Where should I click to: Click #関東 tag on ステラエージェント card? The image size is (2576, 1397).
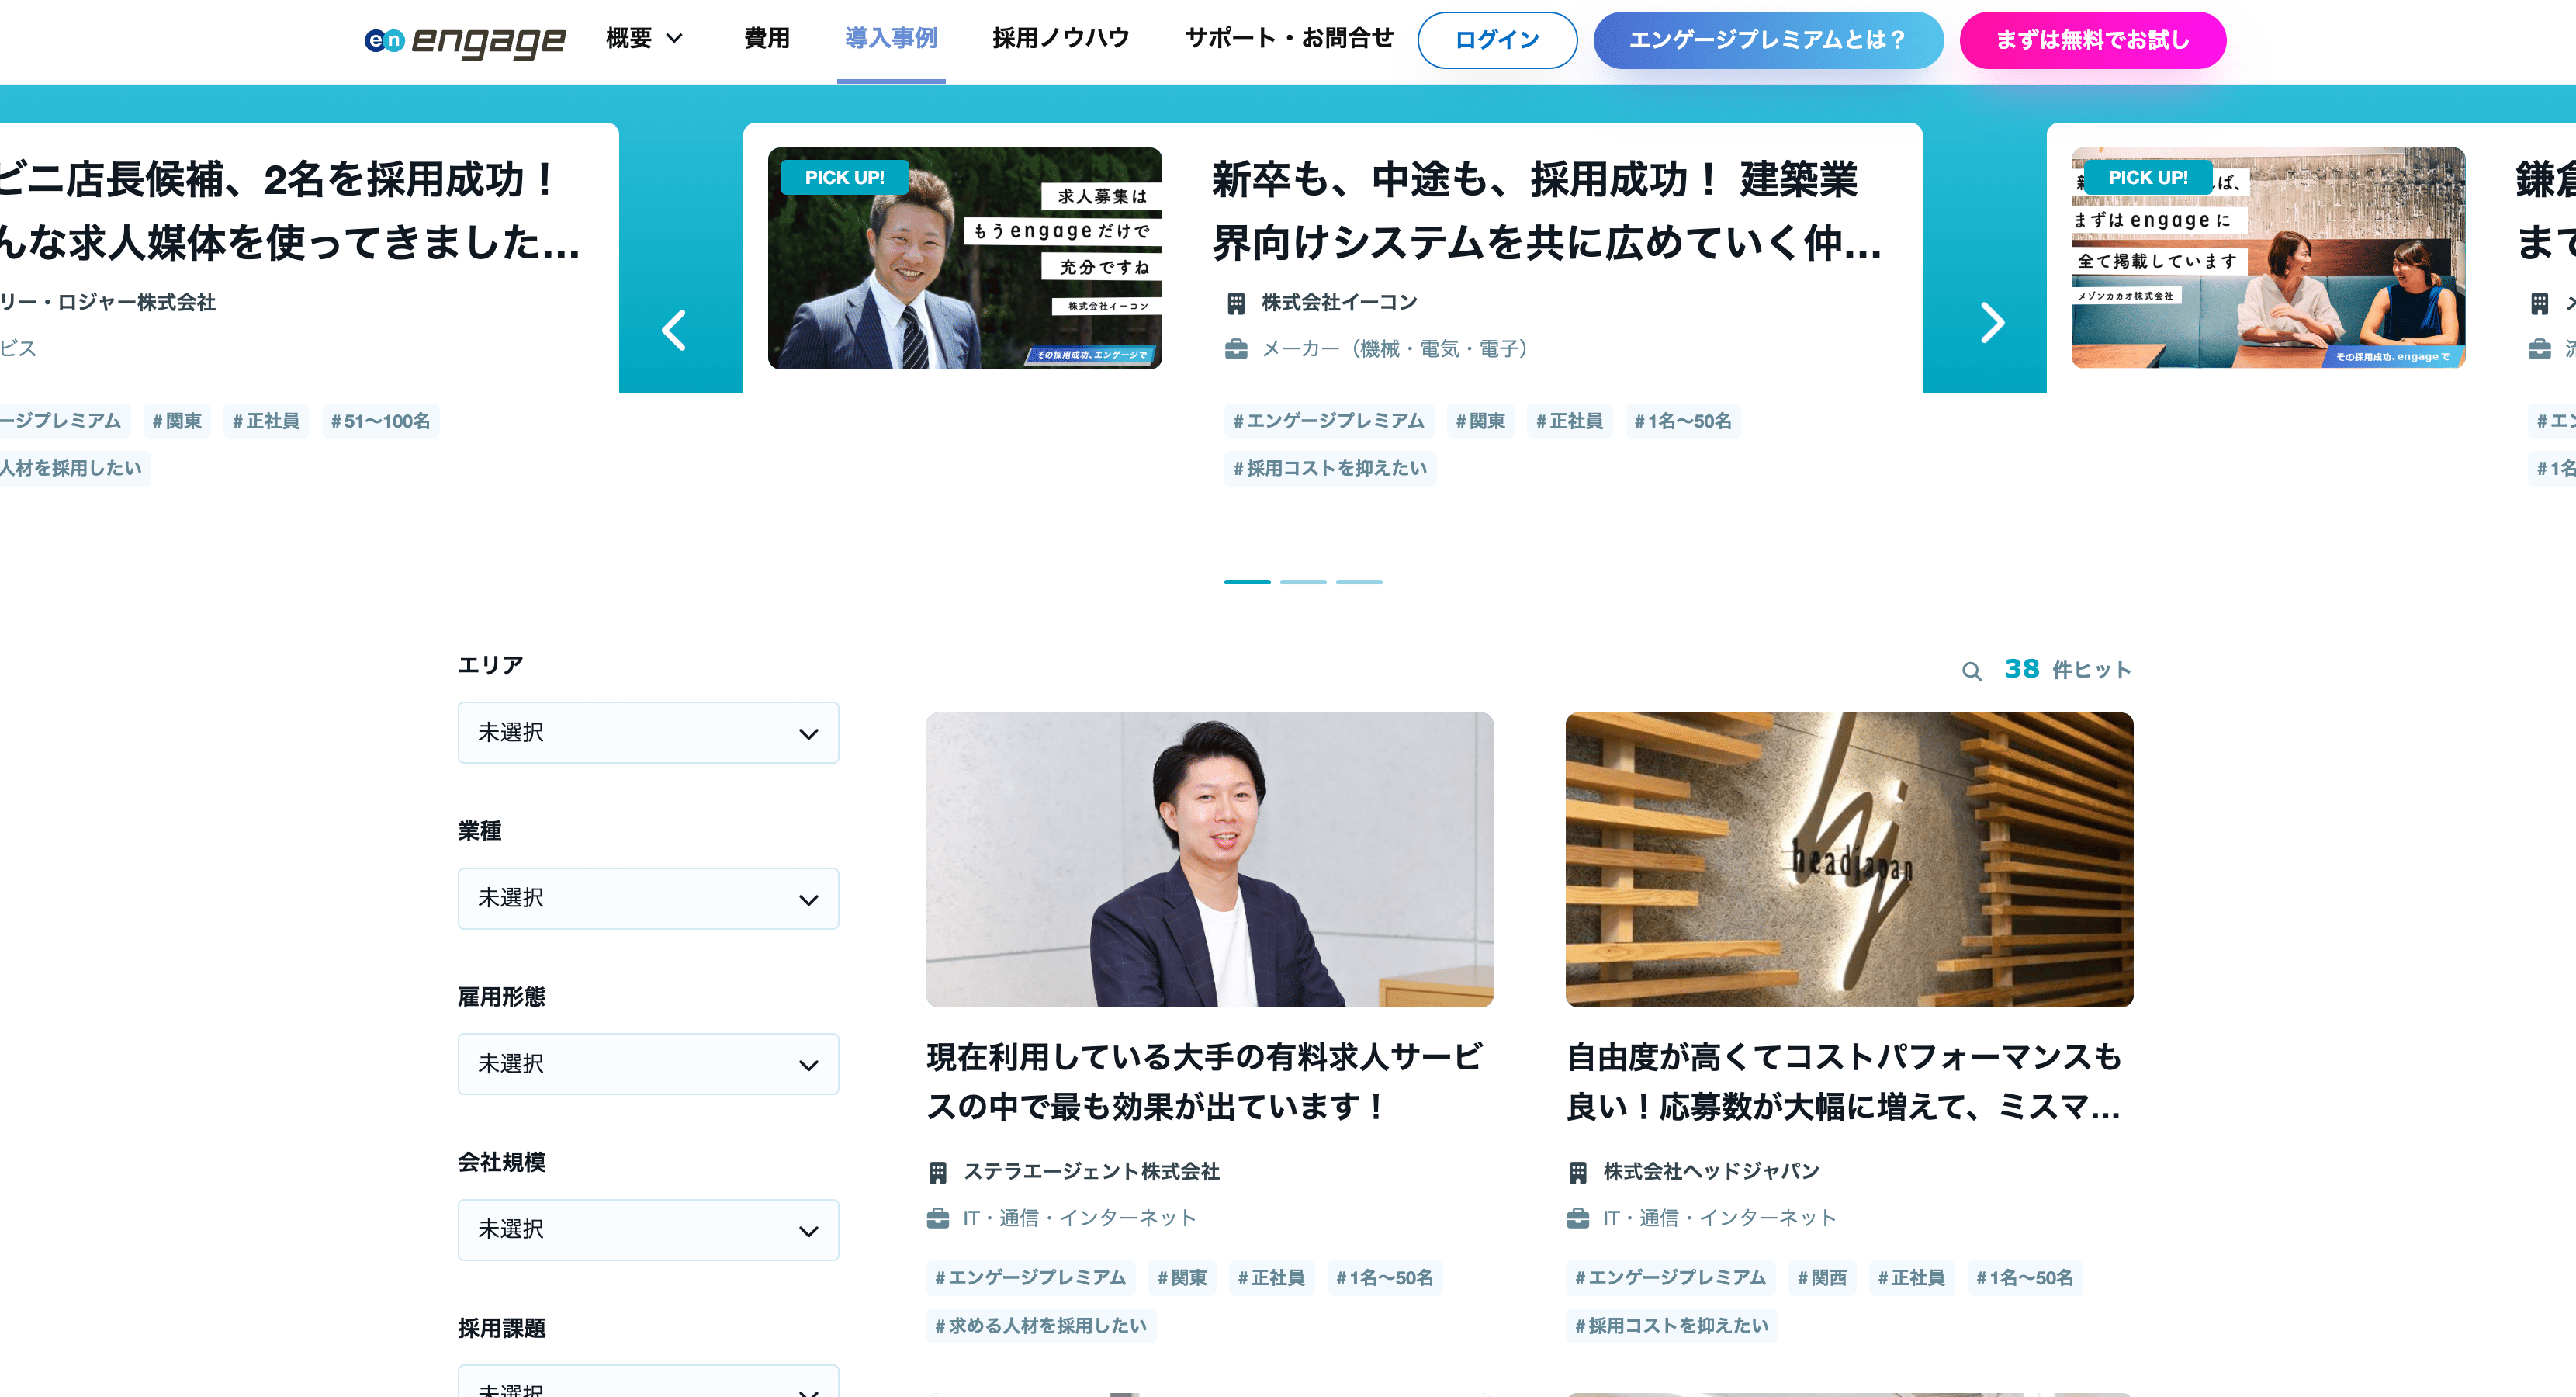[1182, 1278]
